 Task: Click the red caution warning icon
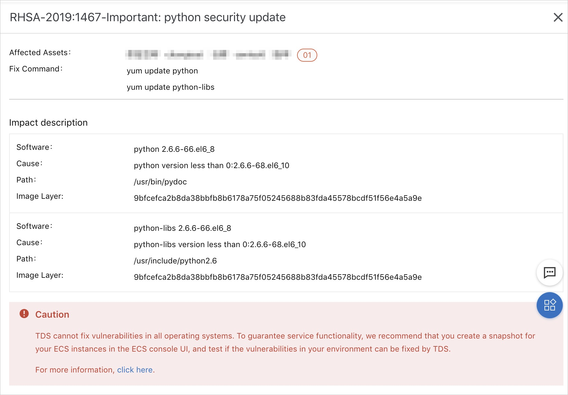pos(24,314)
